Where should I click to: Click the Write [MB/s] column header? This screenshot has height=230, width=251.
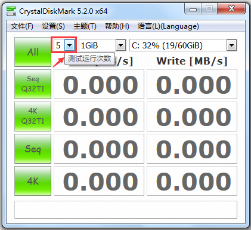[192, 61]
